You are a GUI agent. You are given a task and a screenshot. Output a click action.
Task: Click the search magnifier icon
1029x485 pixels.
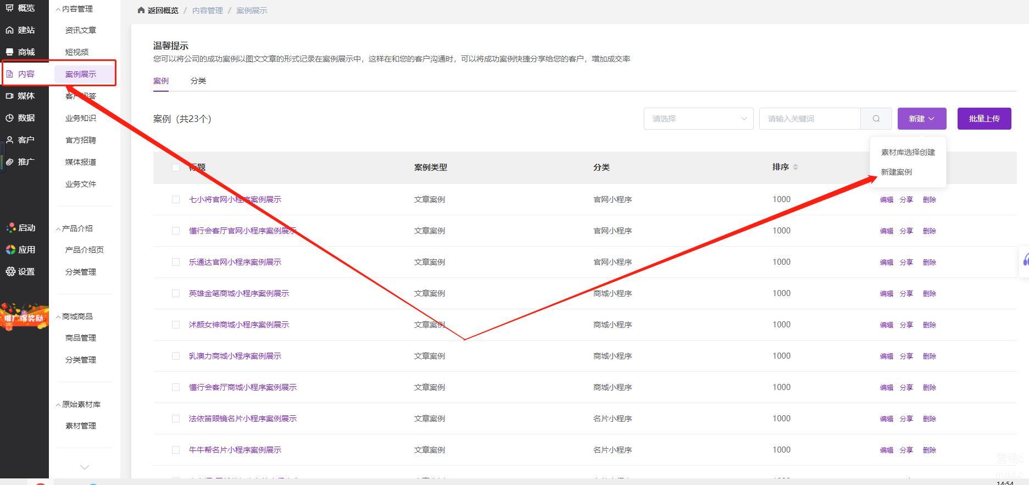point(876,119)
